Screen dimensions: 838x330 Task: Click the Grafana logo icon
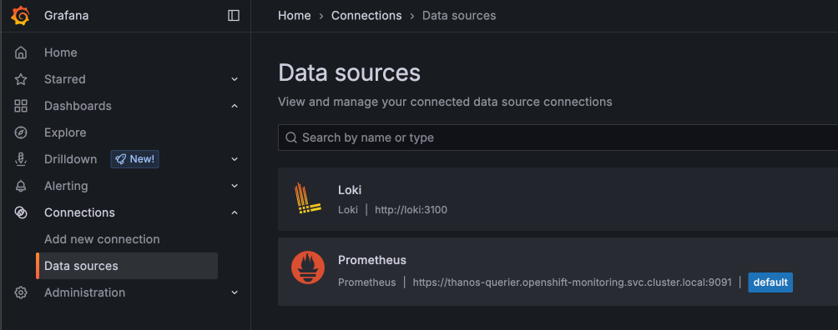[20, 16]
